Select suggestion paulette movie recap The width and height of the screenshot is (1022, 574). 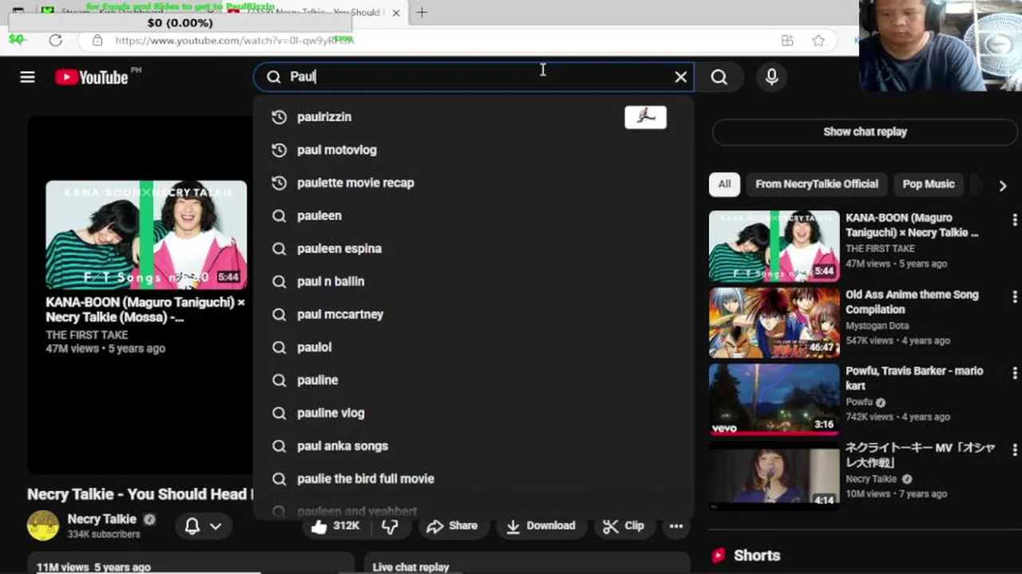click(x=473, y=183)
